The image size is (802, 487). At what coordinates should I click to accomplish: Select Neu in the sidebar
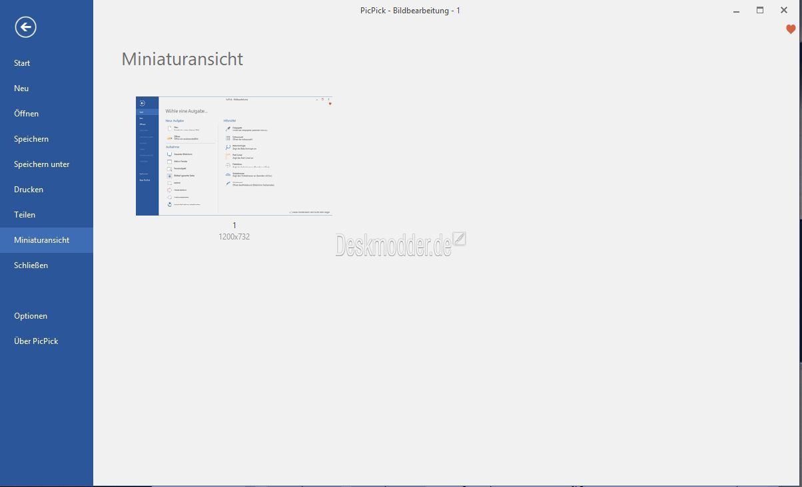pyautogui.click(x=47, y=88)
